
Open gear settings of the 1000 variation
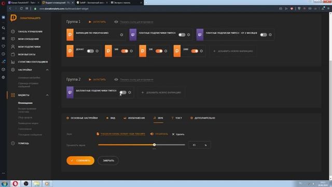coord(201,51)
